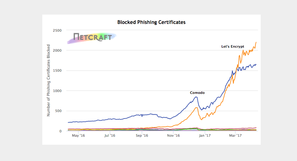Click the 0 y-axis tick label
The image size is (297, 161).
click(x=61, y=131)
